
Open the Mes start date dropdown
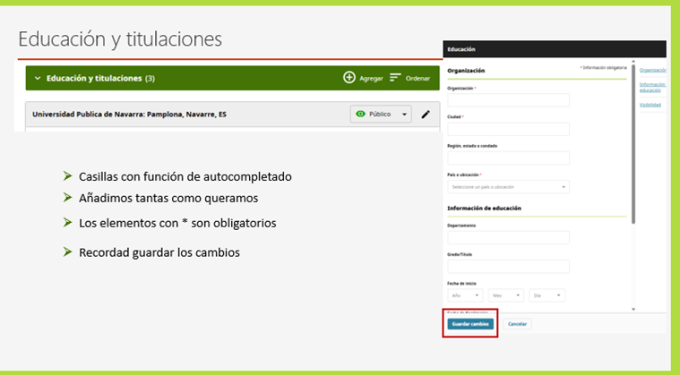(505, 295)
